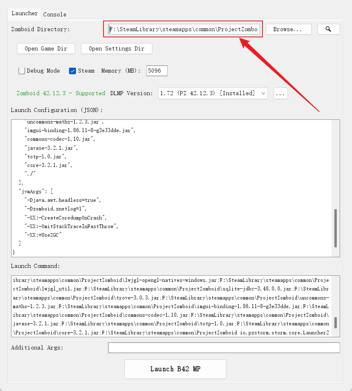Screen dimensions: 352x391
Task: Select the Launcher tab
Action: tap(25, 14)
